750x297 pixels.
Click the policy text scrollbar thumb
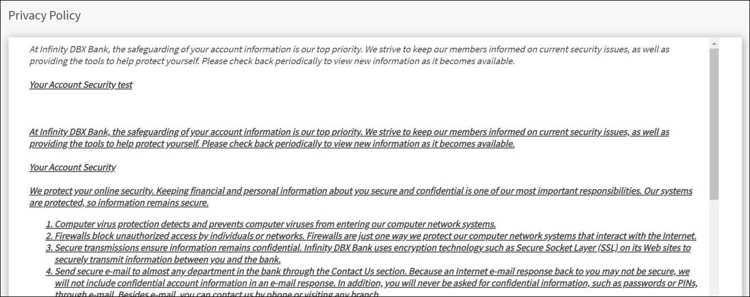(x=714, y=124)
